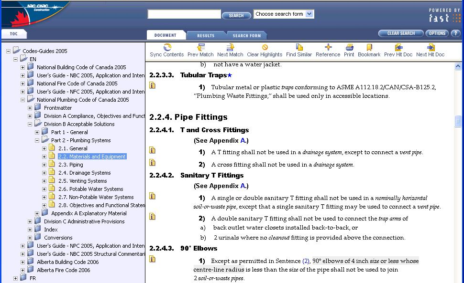Viewport: 464px width, 283px height.
Task: Click the info icon beside Tubular Traps sentence 1
Action: pyautogui.click(x=153, y=85)
